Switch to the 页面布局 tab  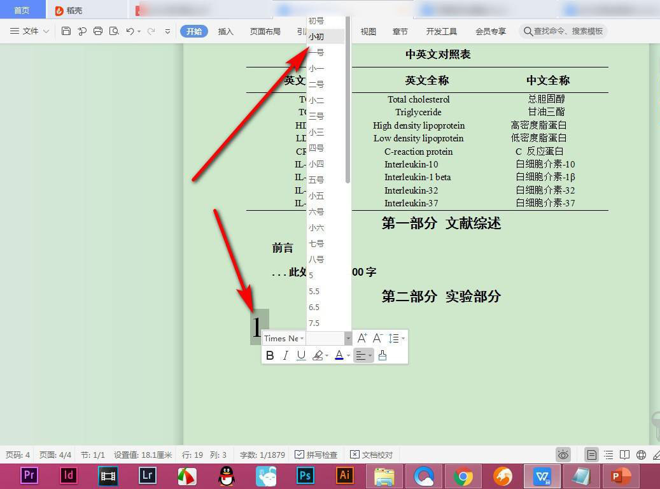click(x=265, y=31)
